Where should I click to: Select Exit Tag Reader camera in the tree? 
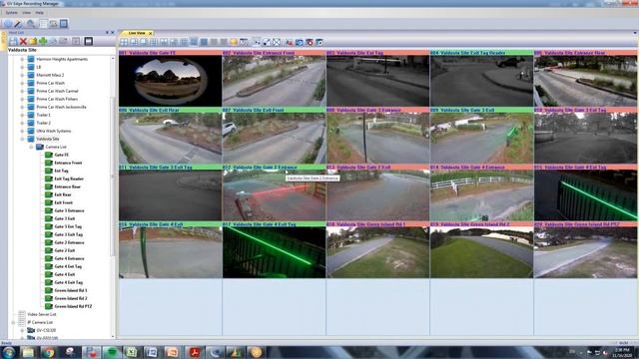pyautogui.click(x=69, y=179)
